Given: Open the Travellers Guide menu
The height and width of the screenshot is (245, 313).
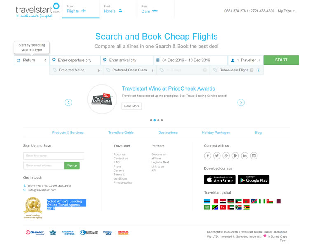Looking at the screenshot, I should (x=121, y=133).
